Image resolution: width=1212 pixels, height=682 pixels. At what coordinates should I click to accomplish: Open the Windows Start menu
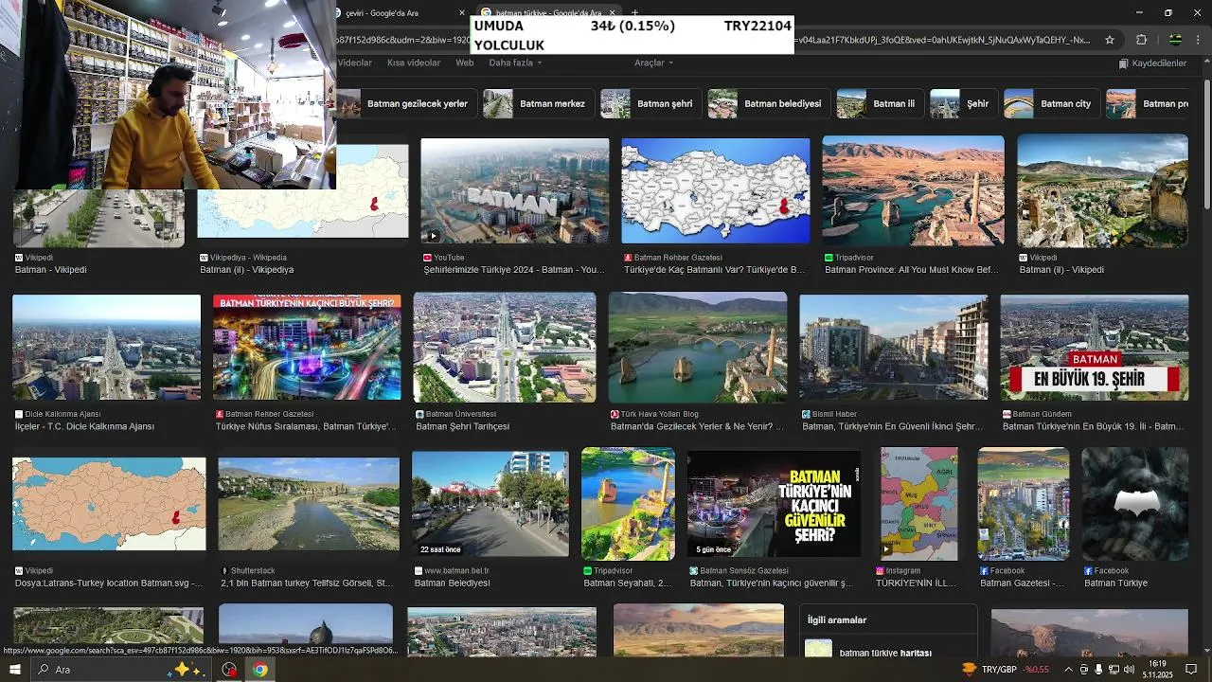coord(15,669)
